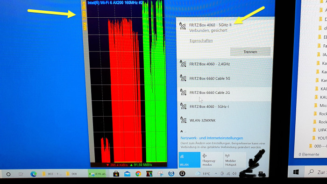Select the YOUT... folder in Explorer window
The width and height of the screenshot is (327, 184).
pyautogui.click(x=319, y=138)
